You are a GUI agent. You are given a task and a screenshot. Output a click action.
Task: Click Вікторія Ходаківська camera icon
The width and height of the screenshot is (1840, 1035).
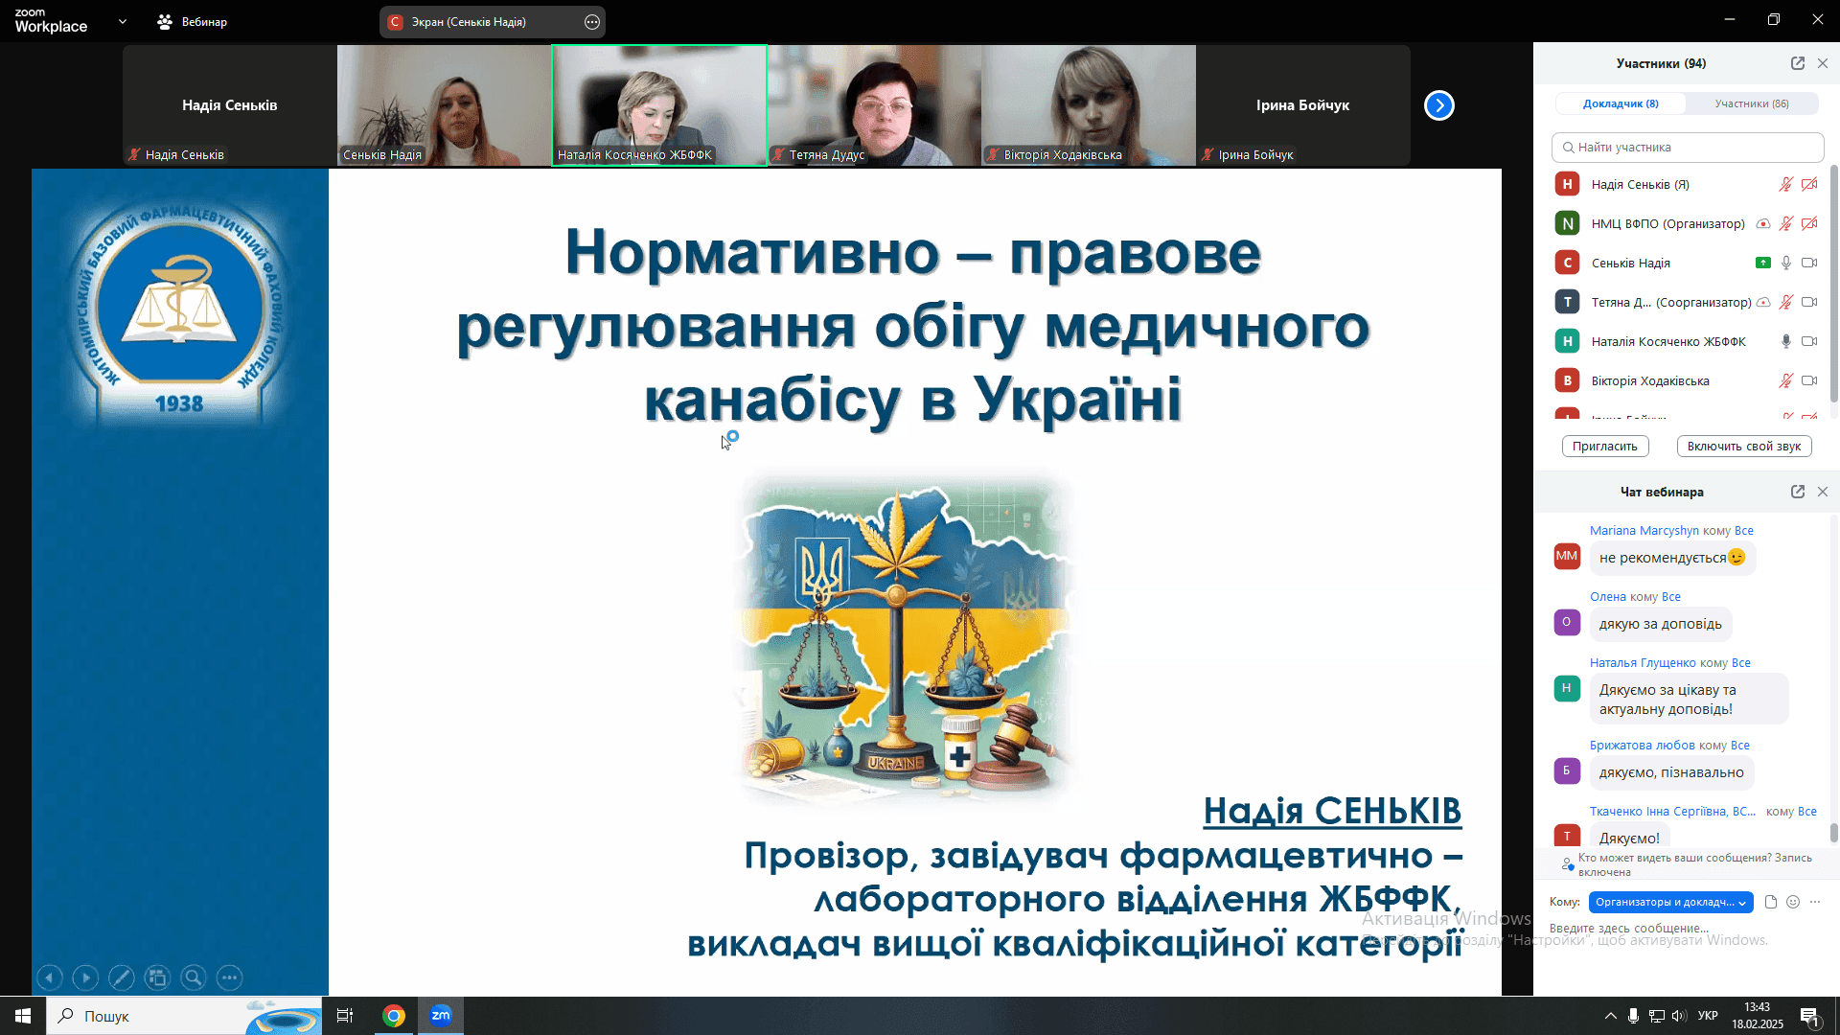coord(1809,380)
